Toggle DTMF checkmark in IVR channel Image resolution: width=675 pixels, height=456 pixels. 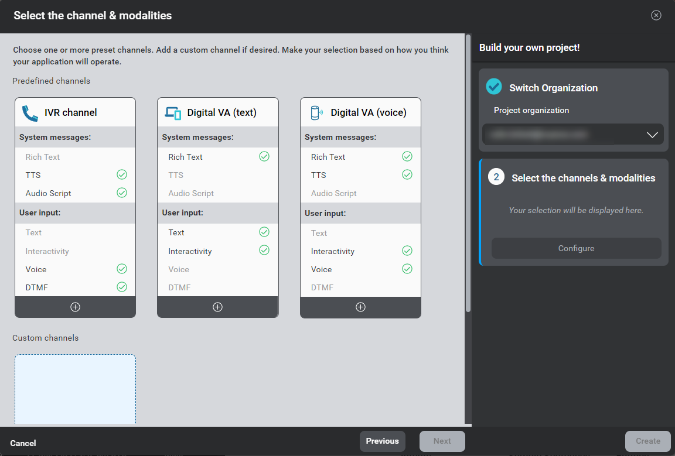pyautogui.click(x=121, y=287)
